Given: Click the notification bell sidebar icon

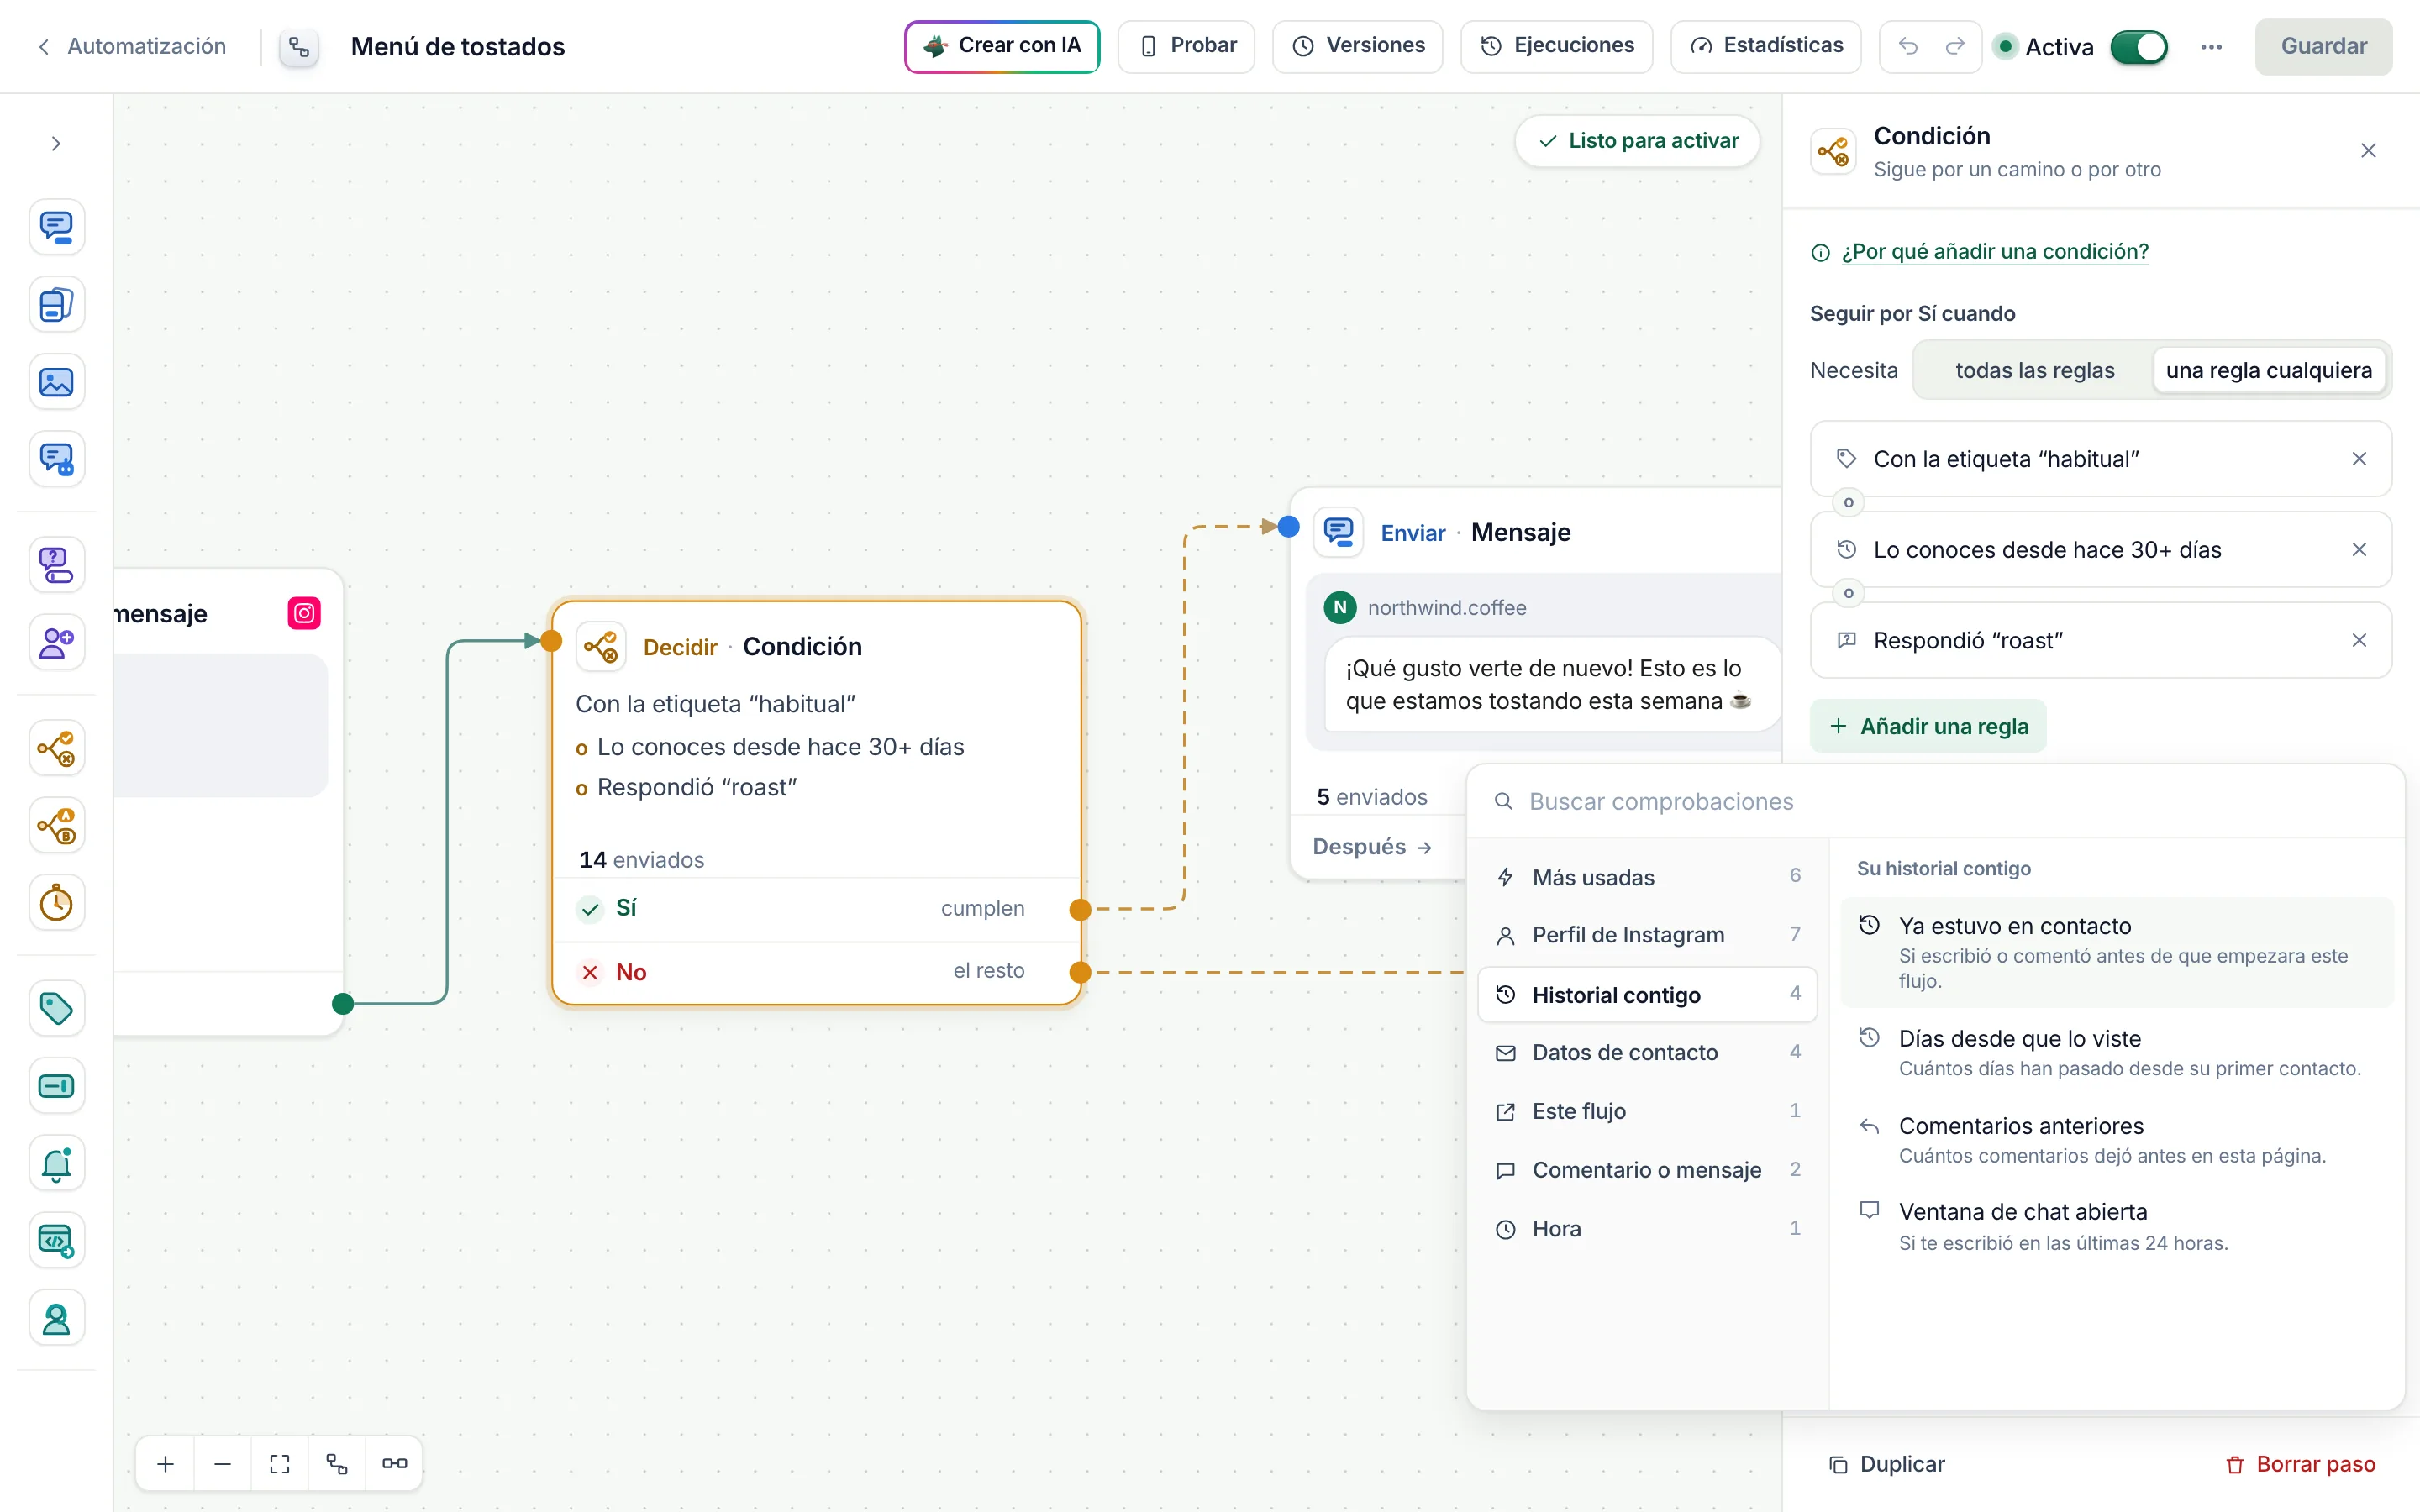Looking at the screenshot, I should click(56, 1163).
